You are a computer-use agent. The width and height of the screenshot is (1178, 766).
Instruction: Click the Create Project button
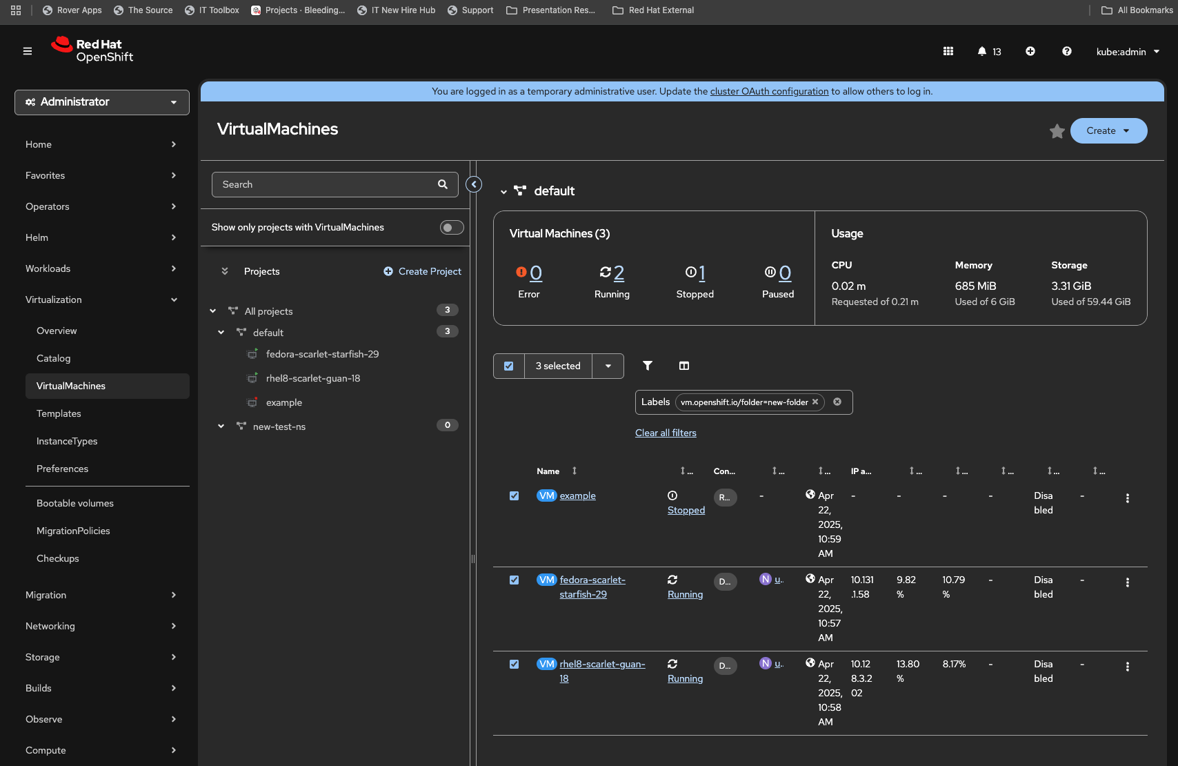pyautogui.click(x=422, y=271)
